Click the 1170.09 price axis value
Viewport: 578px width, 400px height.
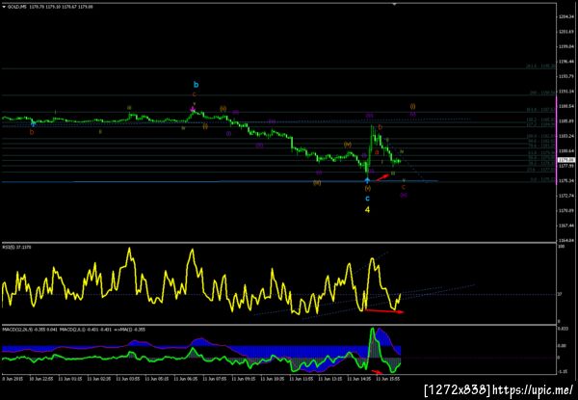tap(565, 210)
